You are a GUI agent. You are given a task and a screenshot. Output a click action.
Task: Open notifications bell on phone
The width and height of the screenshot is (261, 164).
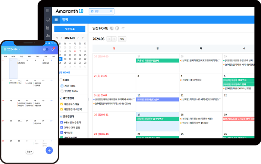pyautogui.click(x=53, y=49)
